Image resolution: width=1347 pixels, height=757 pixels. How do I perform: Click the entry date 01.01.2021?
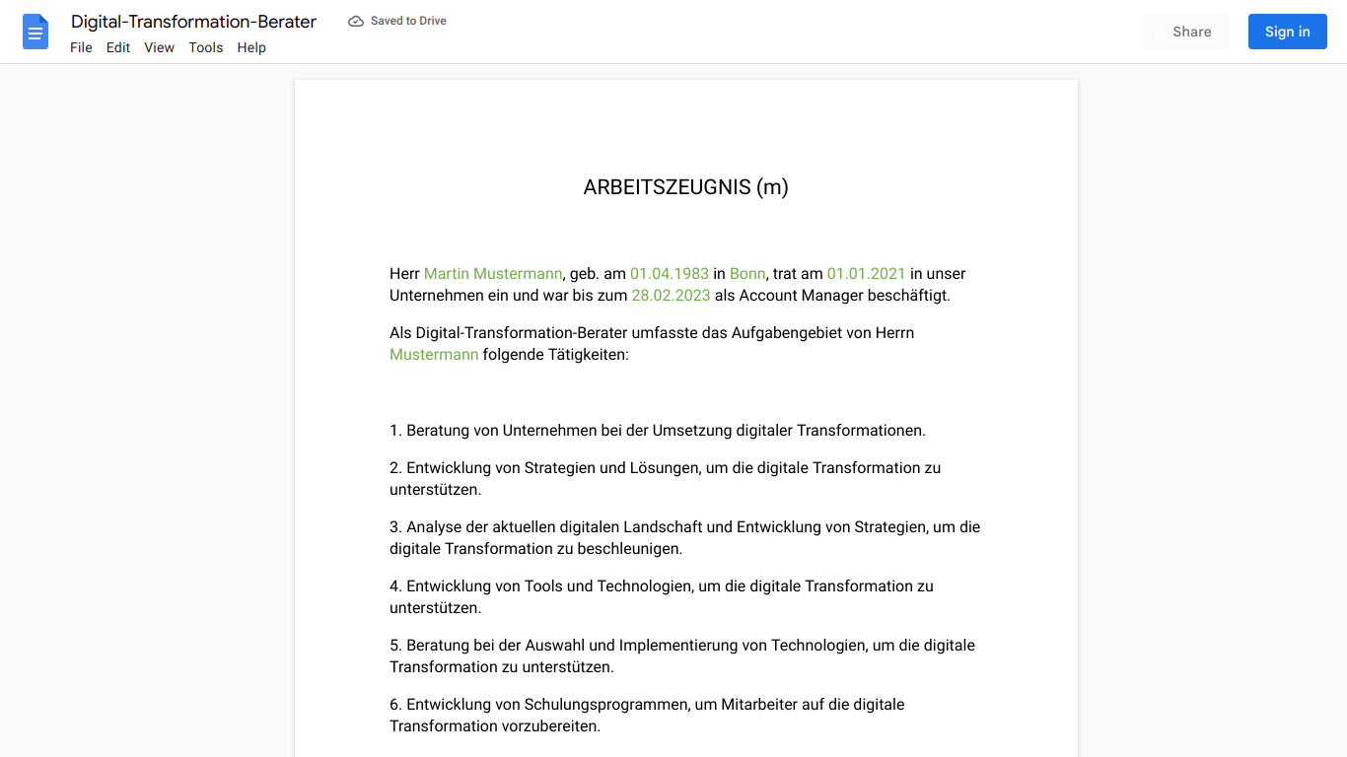point(866,274)
